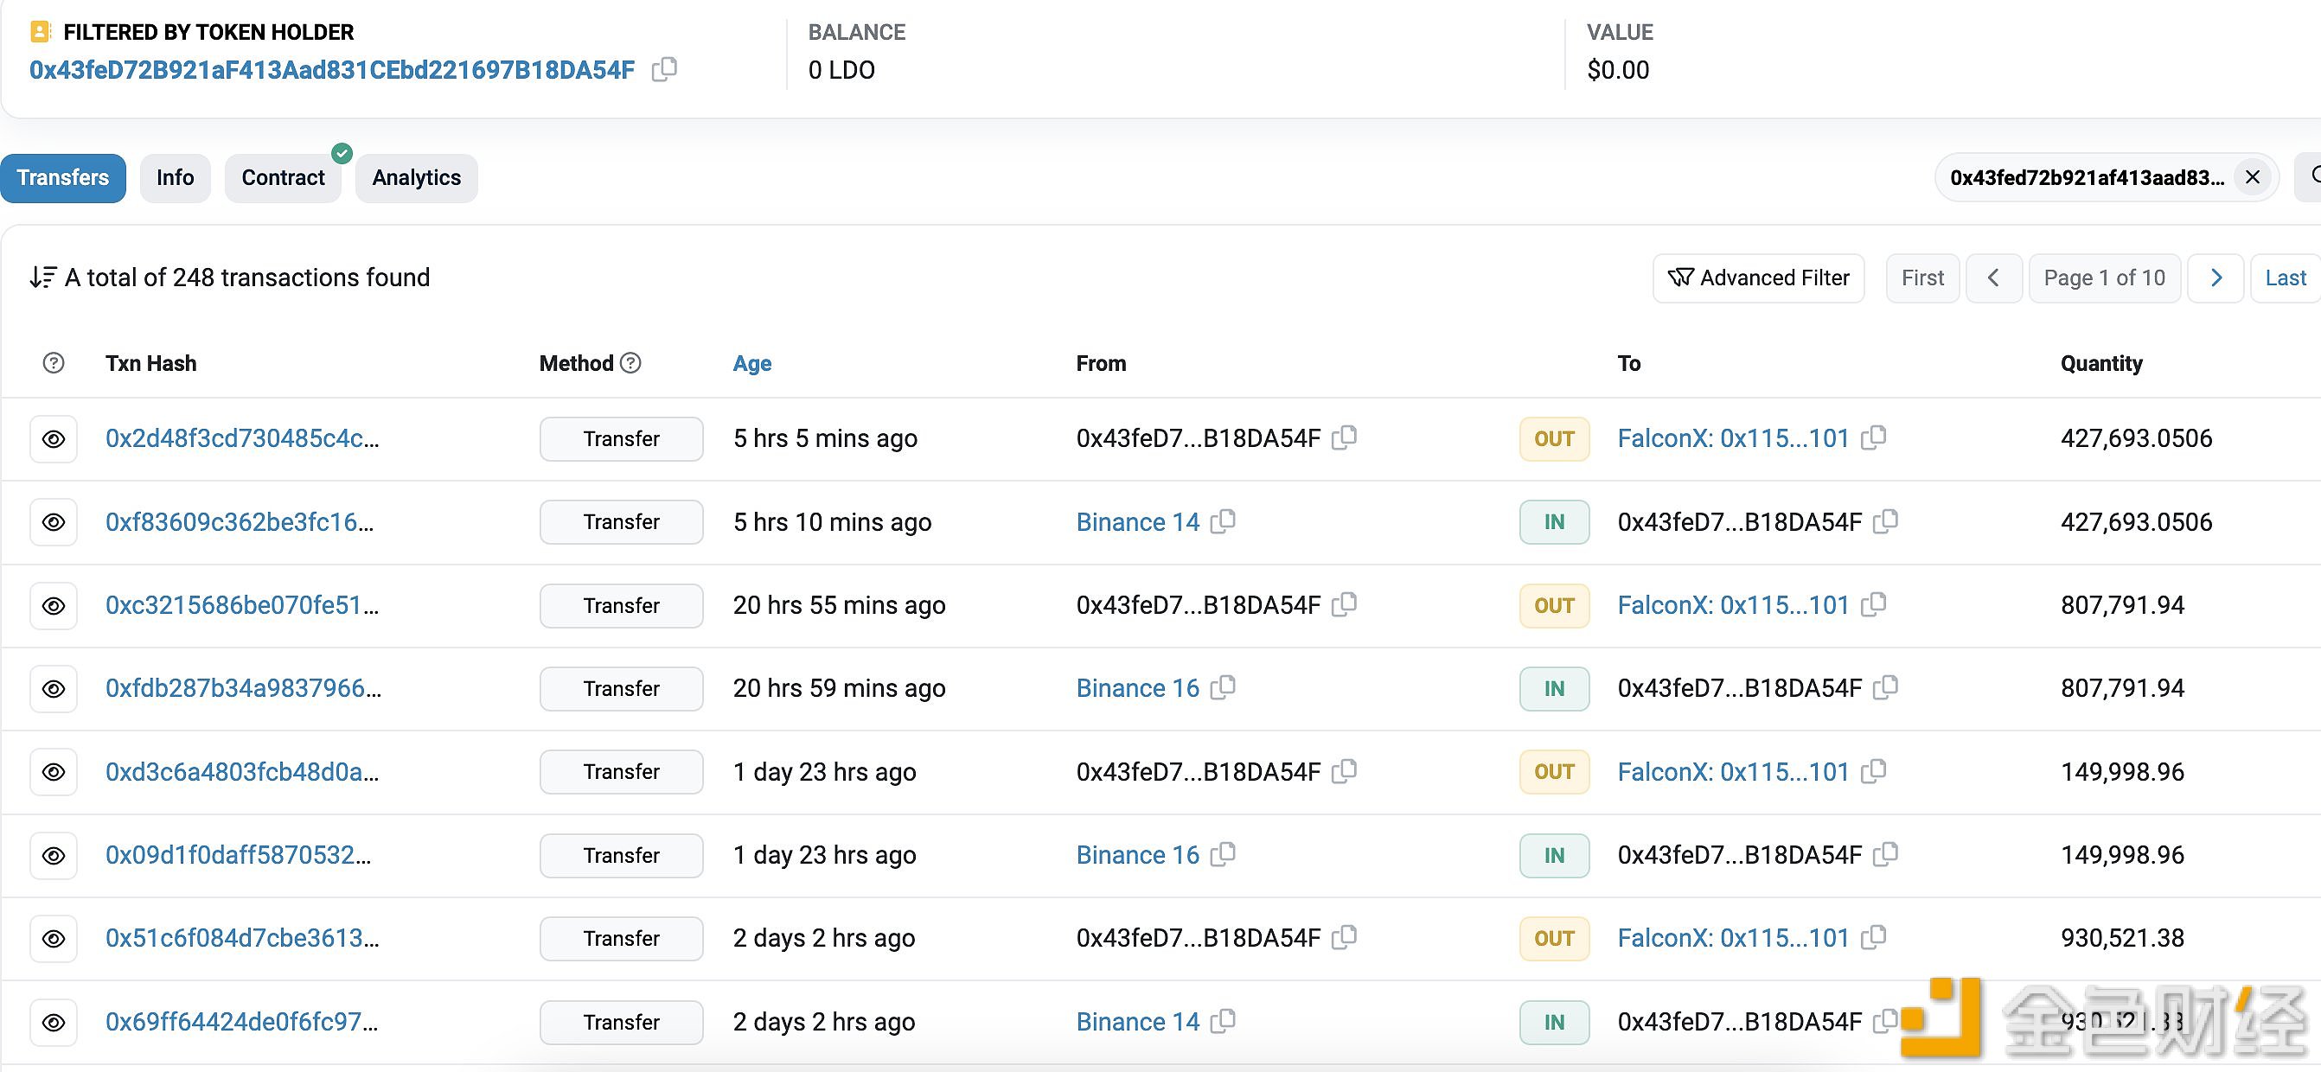This screenshot has width=2321, height=1072.
Task: Click the Transfers tab
Action: click(x=62, y=176)
